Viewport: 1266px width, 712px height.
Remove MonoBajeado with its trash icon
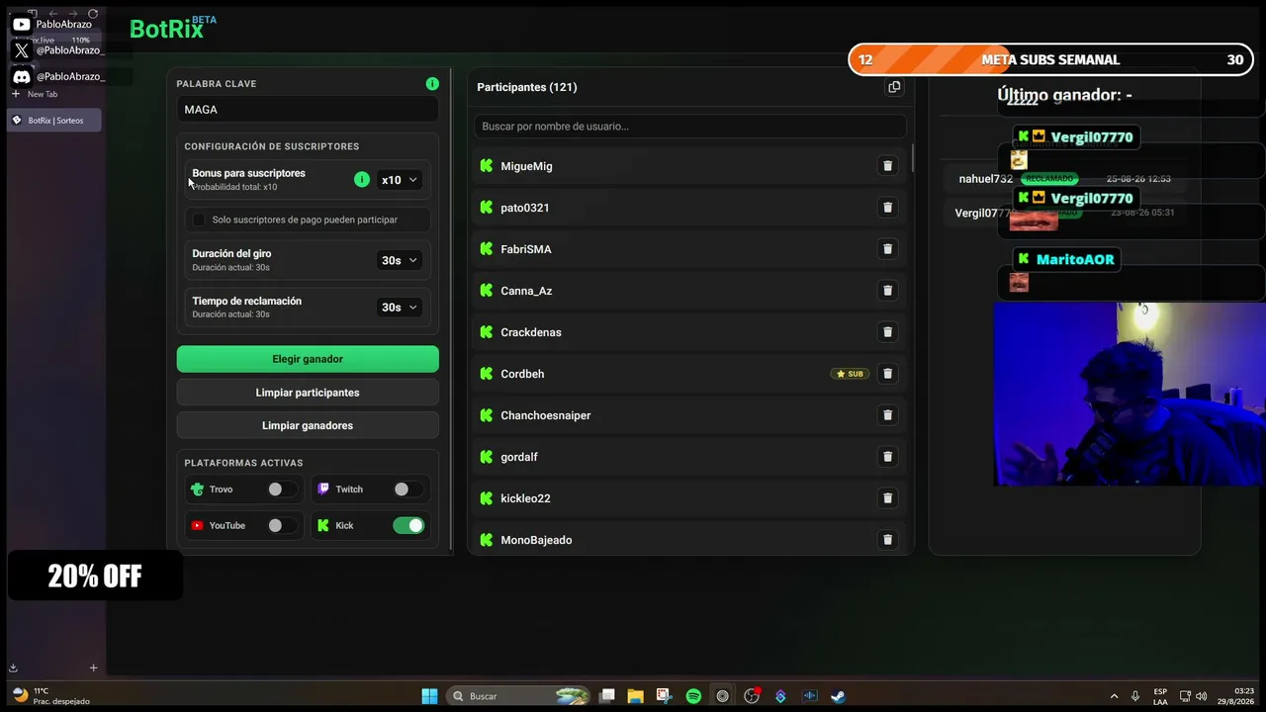tap(887, 540)
